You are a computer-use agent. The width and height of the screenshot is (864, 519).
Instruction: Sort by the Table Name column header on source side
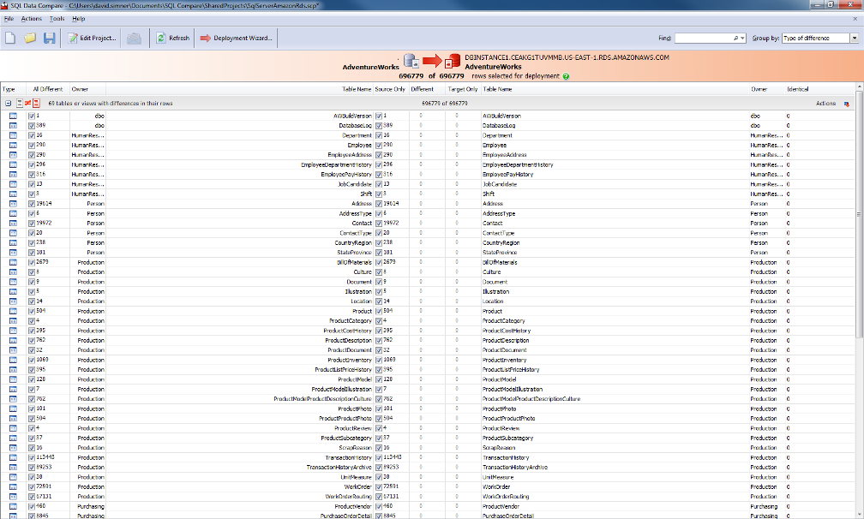point(356,89)
